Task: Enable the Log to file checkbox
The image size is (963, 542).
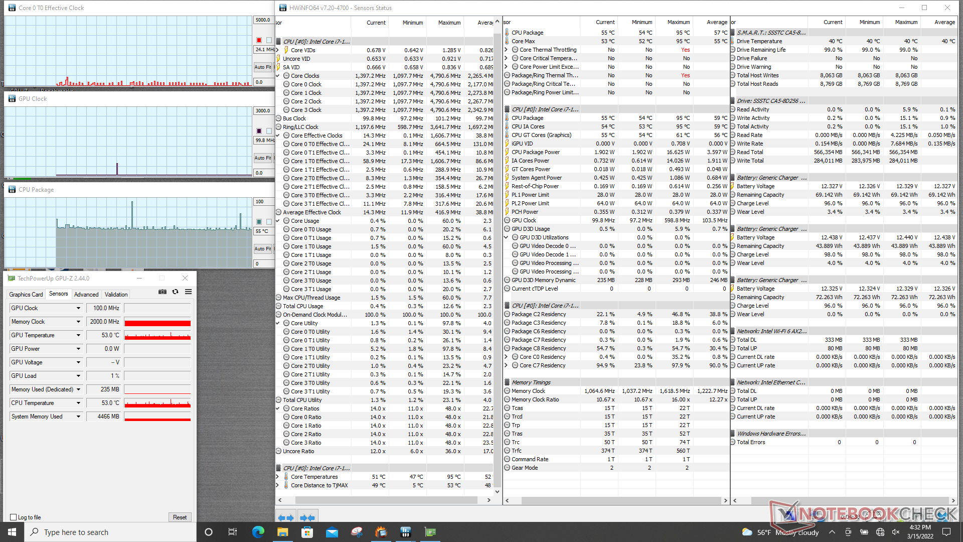Action: (14, 517)
